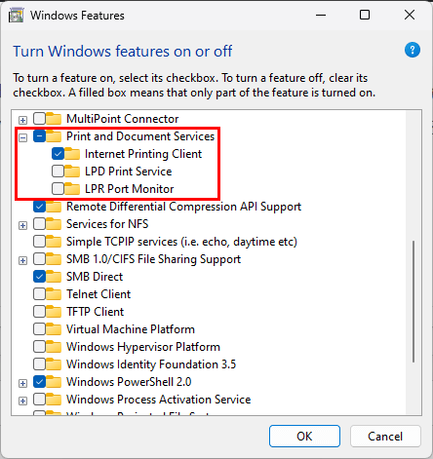
Task: Click the Virtual Machine Platform folder icon
Action: click(54, 329)
